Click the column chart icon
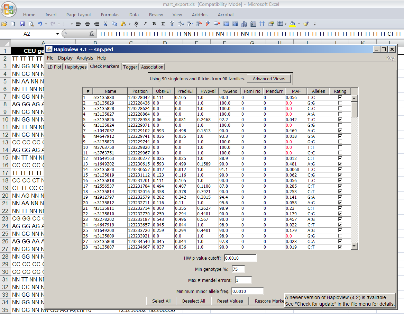This screenshot has width=404, height=314. point(244,24)
